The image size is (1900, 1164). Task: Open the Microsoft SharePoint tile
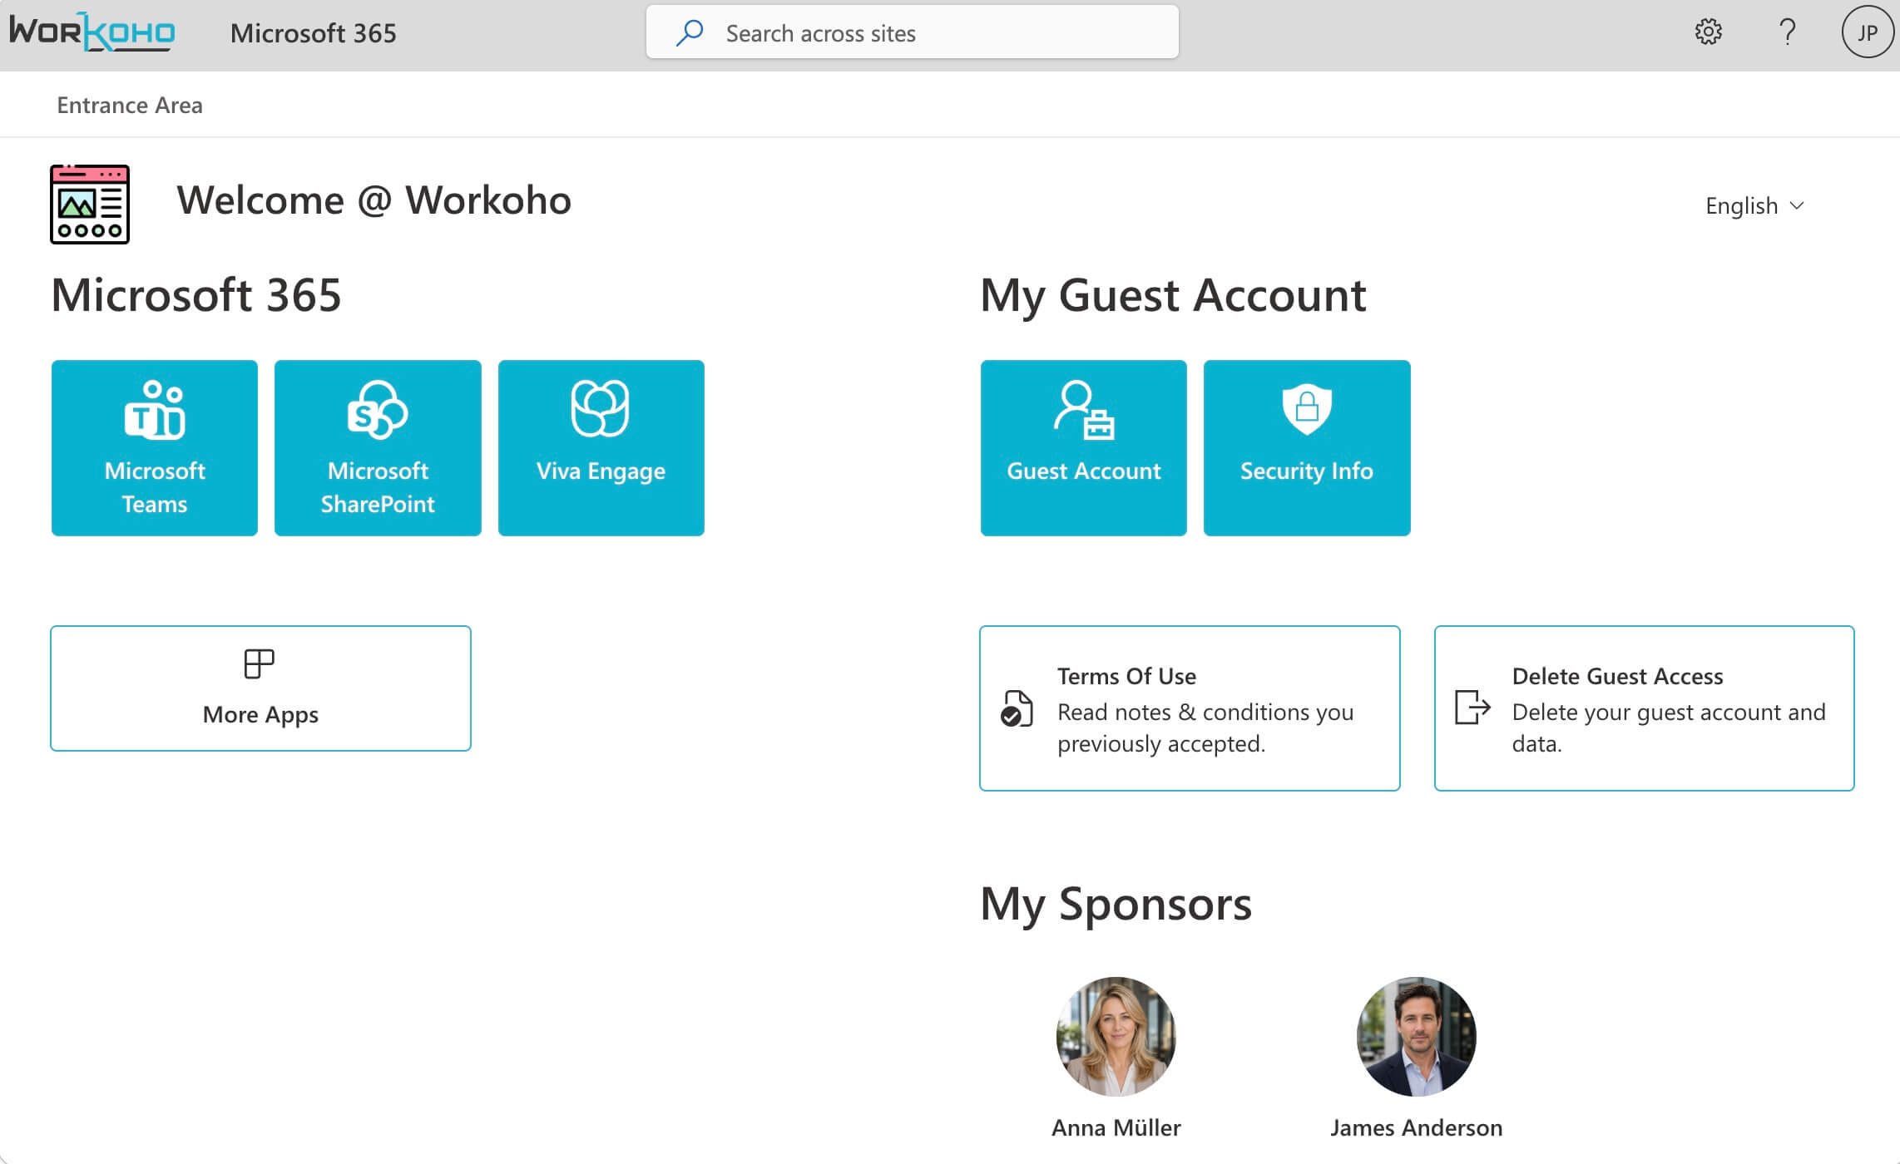pyautogui.click(x=378, y=448)
